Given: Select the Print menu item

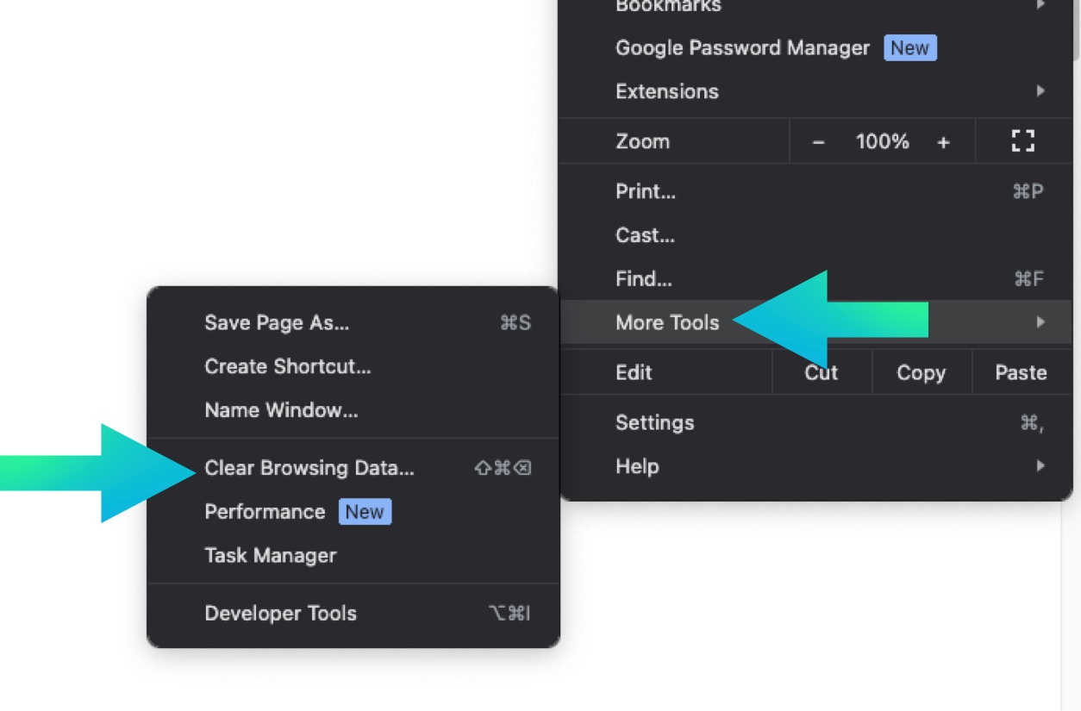Looking at the screenshot, I should click(x=646, y=191).
